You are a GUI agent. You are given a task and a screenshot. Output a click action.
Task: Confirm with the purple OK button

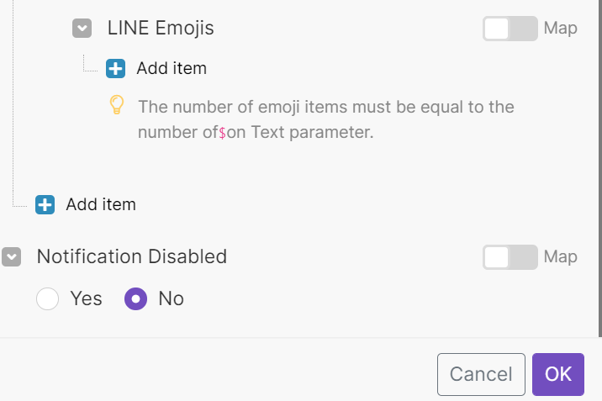pos(558,374)
